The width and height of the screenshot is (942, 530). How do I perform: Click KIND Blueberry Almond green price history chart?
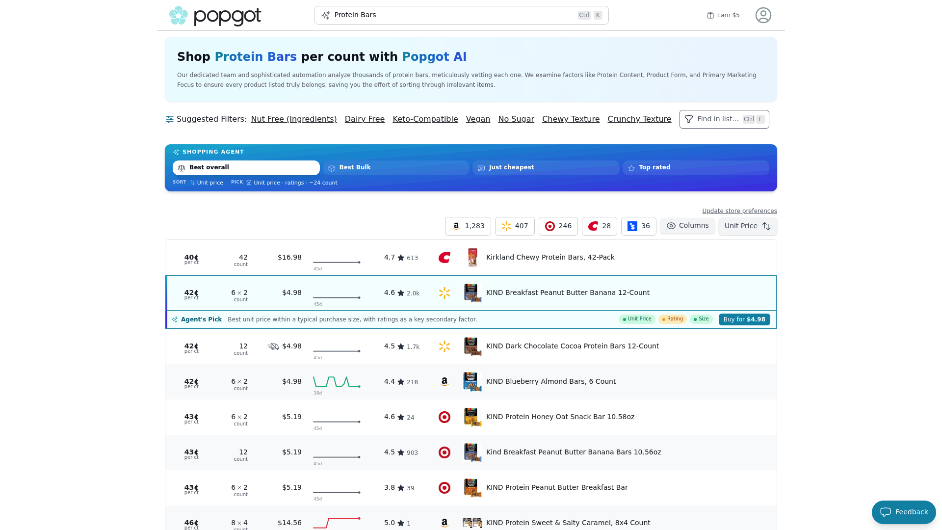coord(337,382)
